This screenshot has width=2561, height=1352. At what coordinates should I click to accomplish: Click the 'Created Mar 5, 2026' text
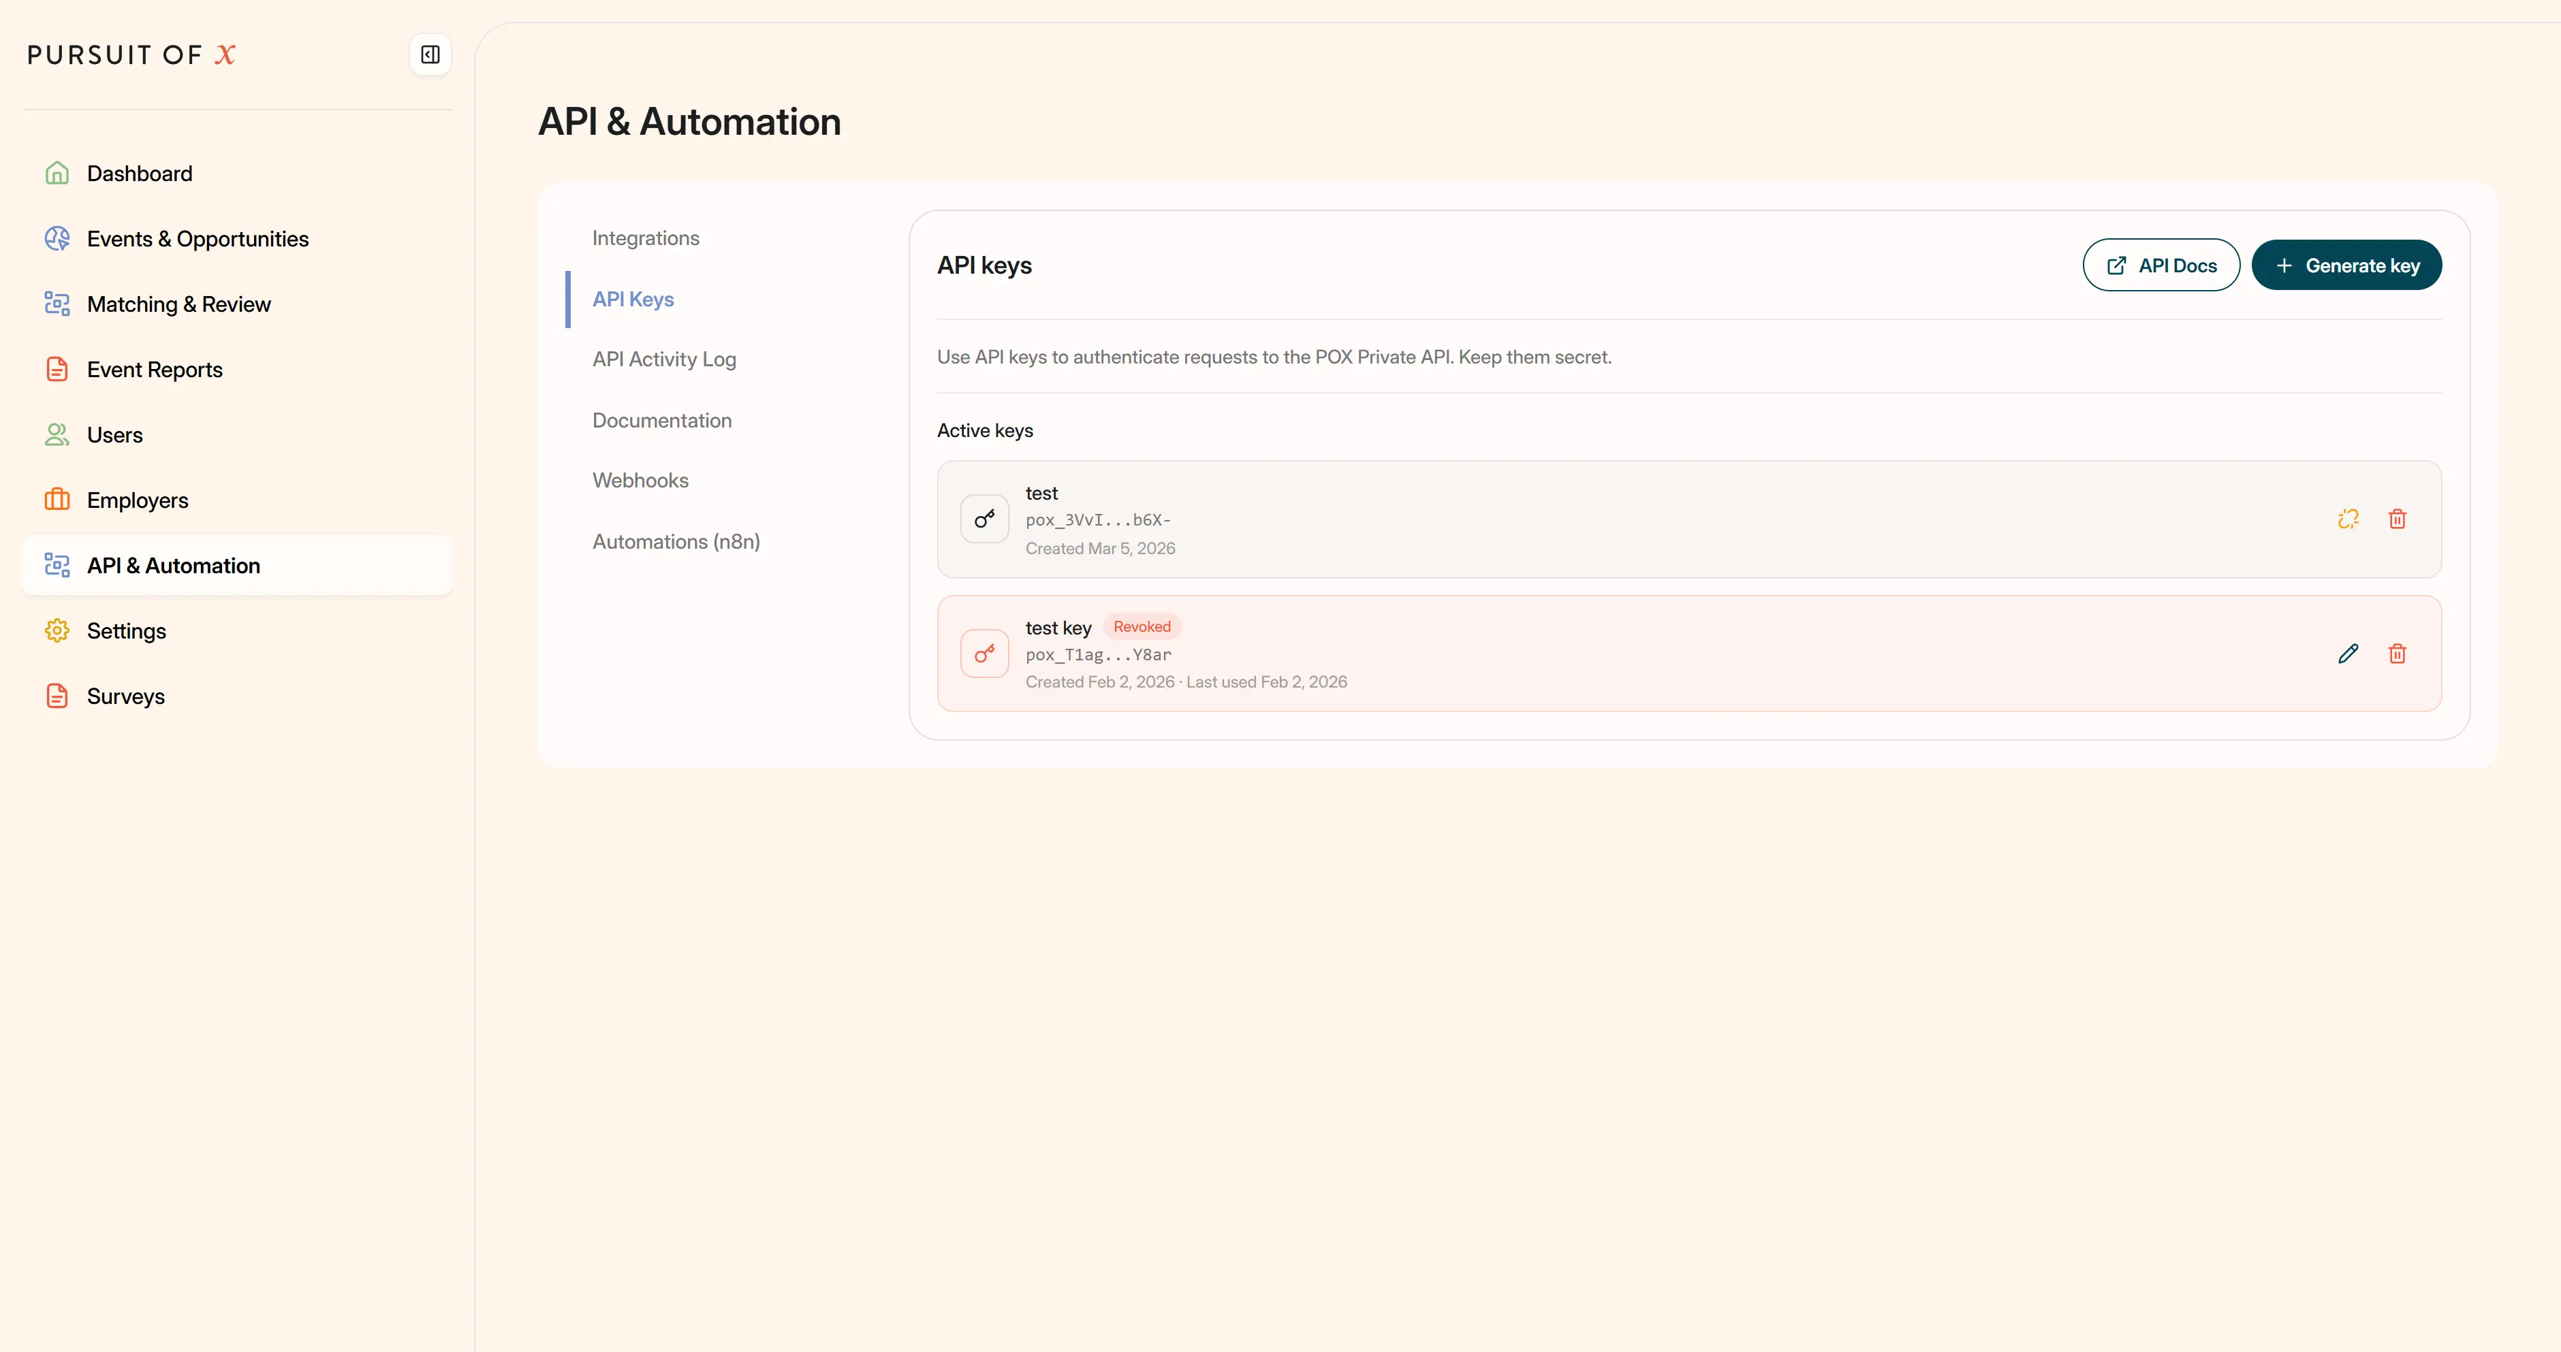pos(1099,548)
